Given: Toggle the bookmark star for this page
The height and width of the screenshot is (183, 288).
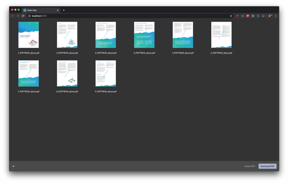Looking at the screenshot, I should point(231,16).
